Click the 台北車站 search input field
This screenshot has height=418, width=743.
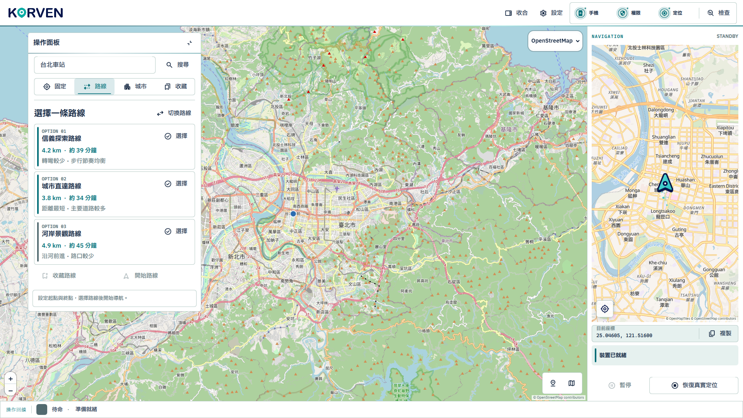(95, 65)
